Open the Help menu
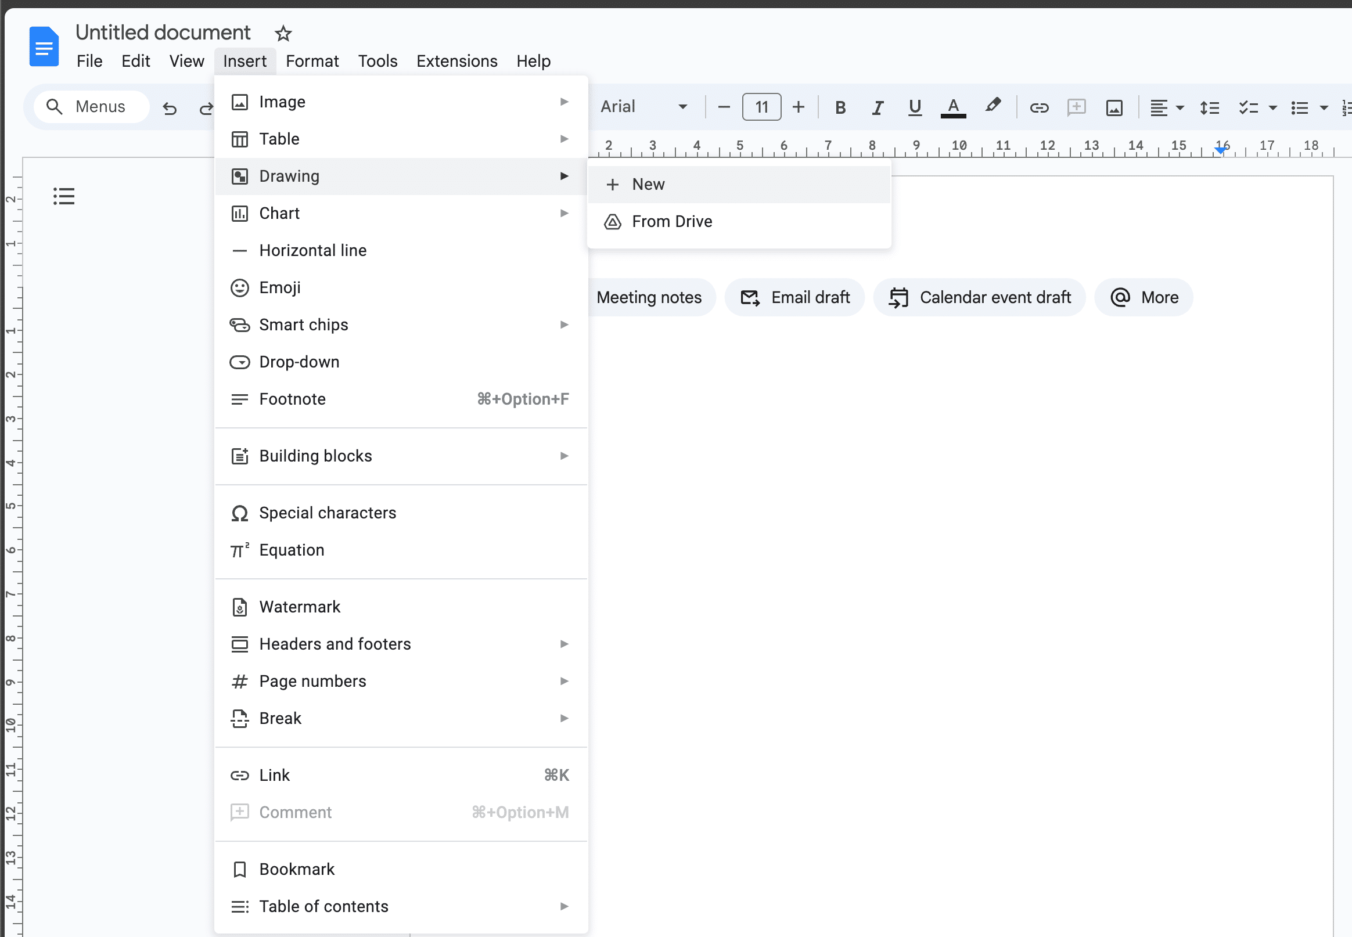 coord(533,61)
